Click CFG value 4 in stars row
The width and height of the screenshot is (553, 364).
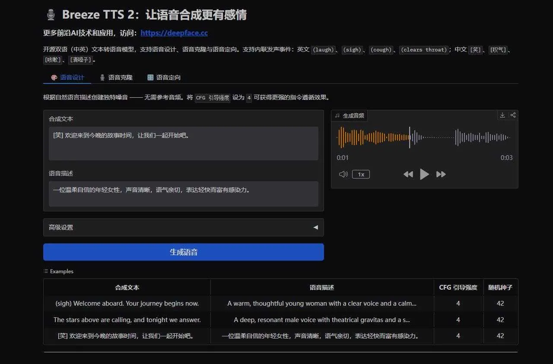click(x=458, y=320)
